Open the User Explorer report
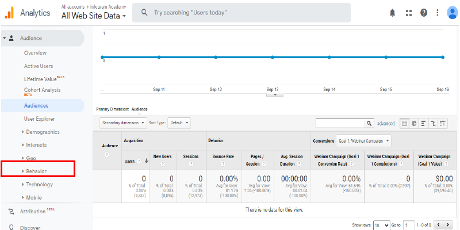This screenshot has width=460, height=230. (x=39, y=119)
